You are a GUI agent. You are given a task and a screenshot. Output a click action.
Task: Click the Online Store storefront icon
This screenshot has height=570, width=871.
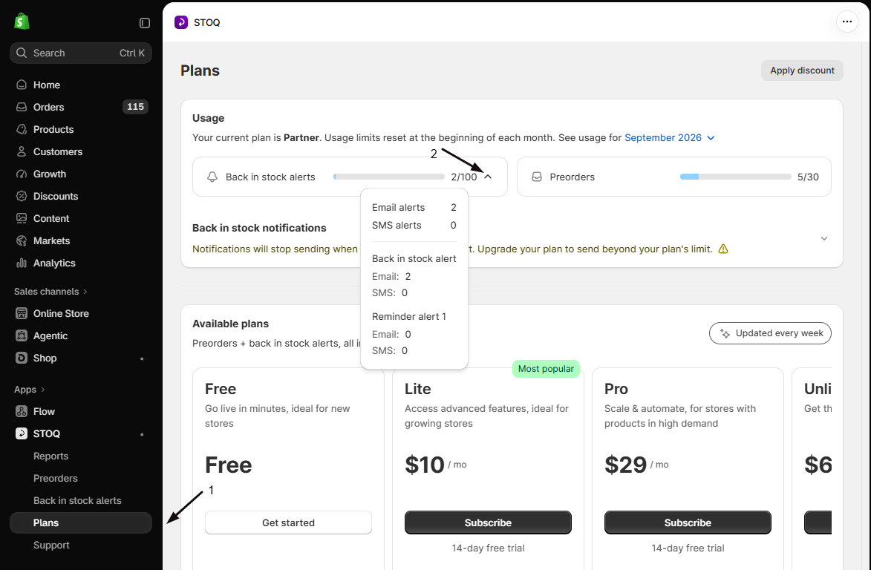pyautogui.click(x=21, y=314)
